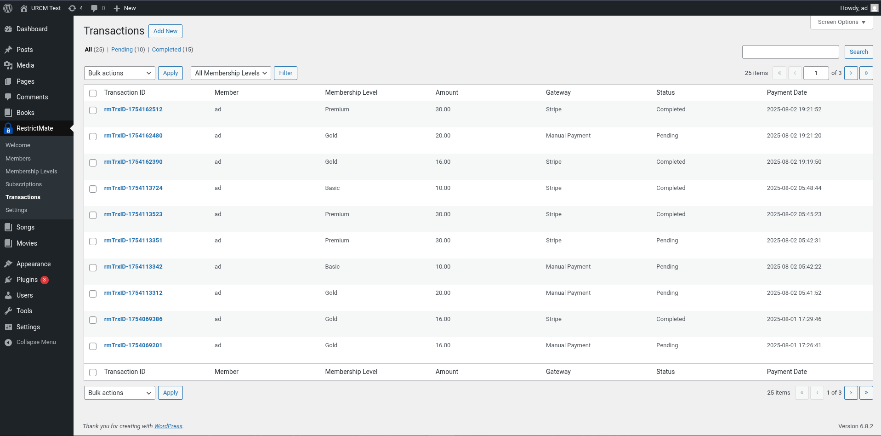Check the row rmTrxID-1754069201
881x436 pixels.
[x=93, y=346]
